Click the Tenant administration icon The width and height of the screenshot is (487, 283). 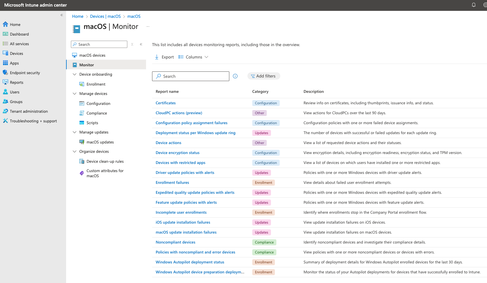5,111
